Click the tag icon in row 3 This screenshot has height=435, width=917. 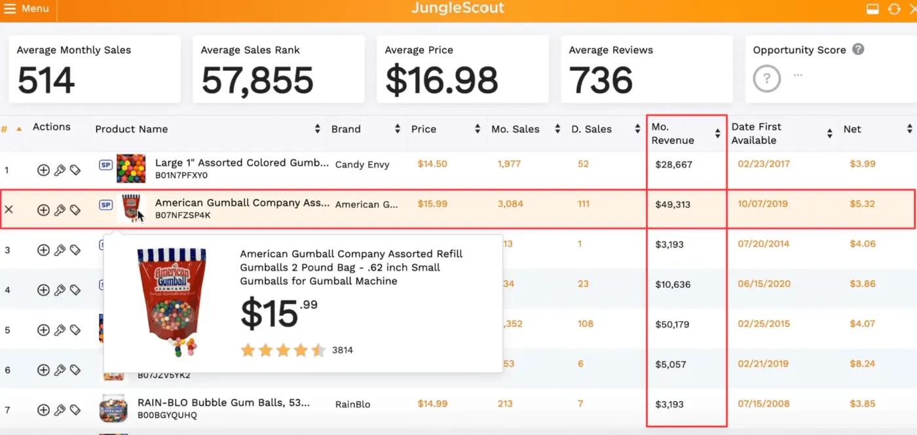click(x=75, y=250)
